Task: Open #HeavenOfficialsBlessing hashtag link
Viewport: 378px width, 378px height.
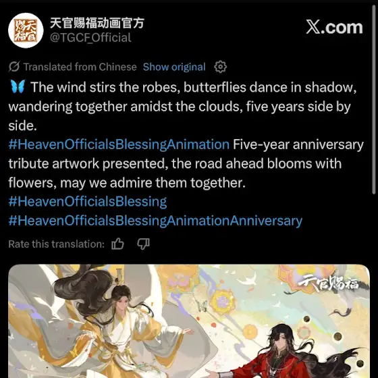Action: [x=88, y=202]
